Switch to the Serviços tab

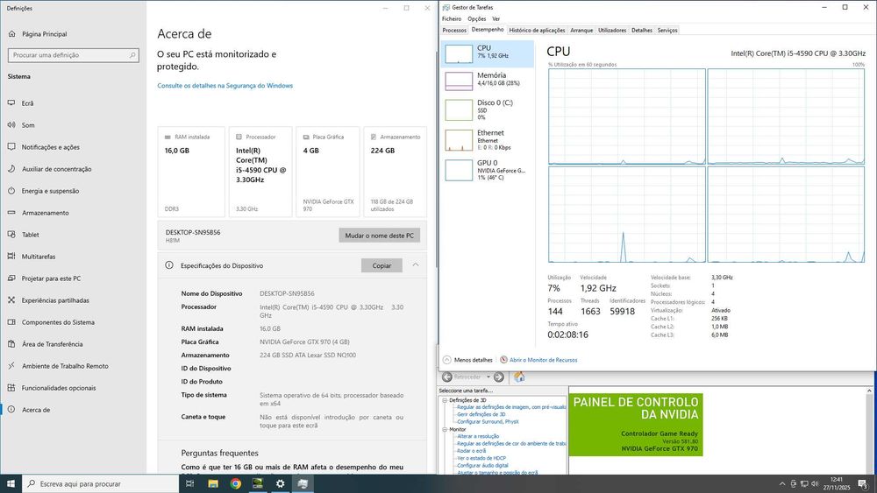coord(667,30)
